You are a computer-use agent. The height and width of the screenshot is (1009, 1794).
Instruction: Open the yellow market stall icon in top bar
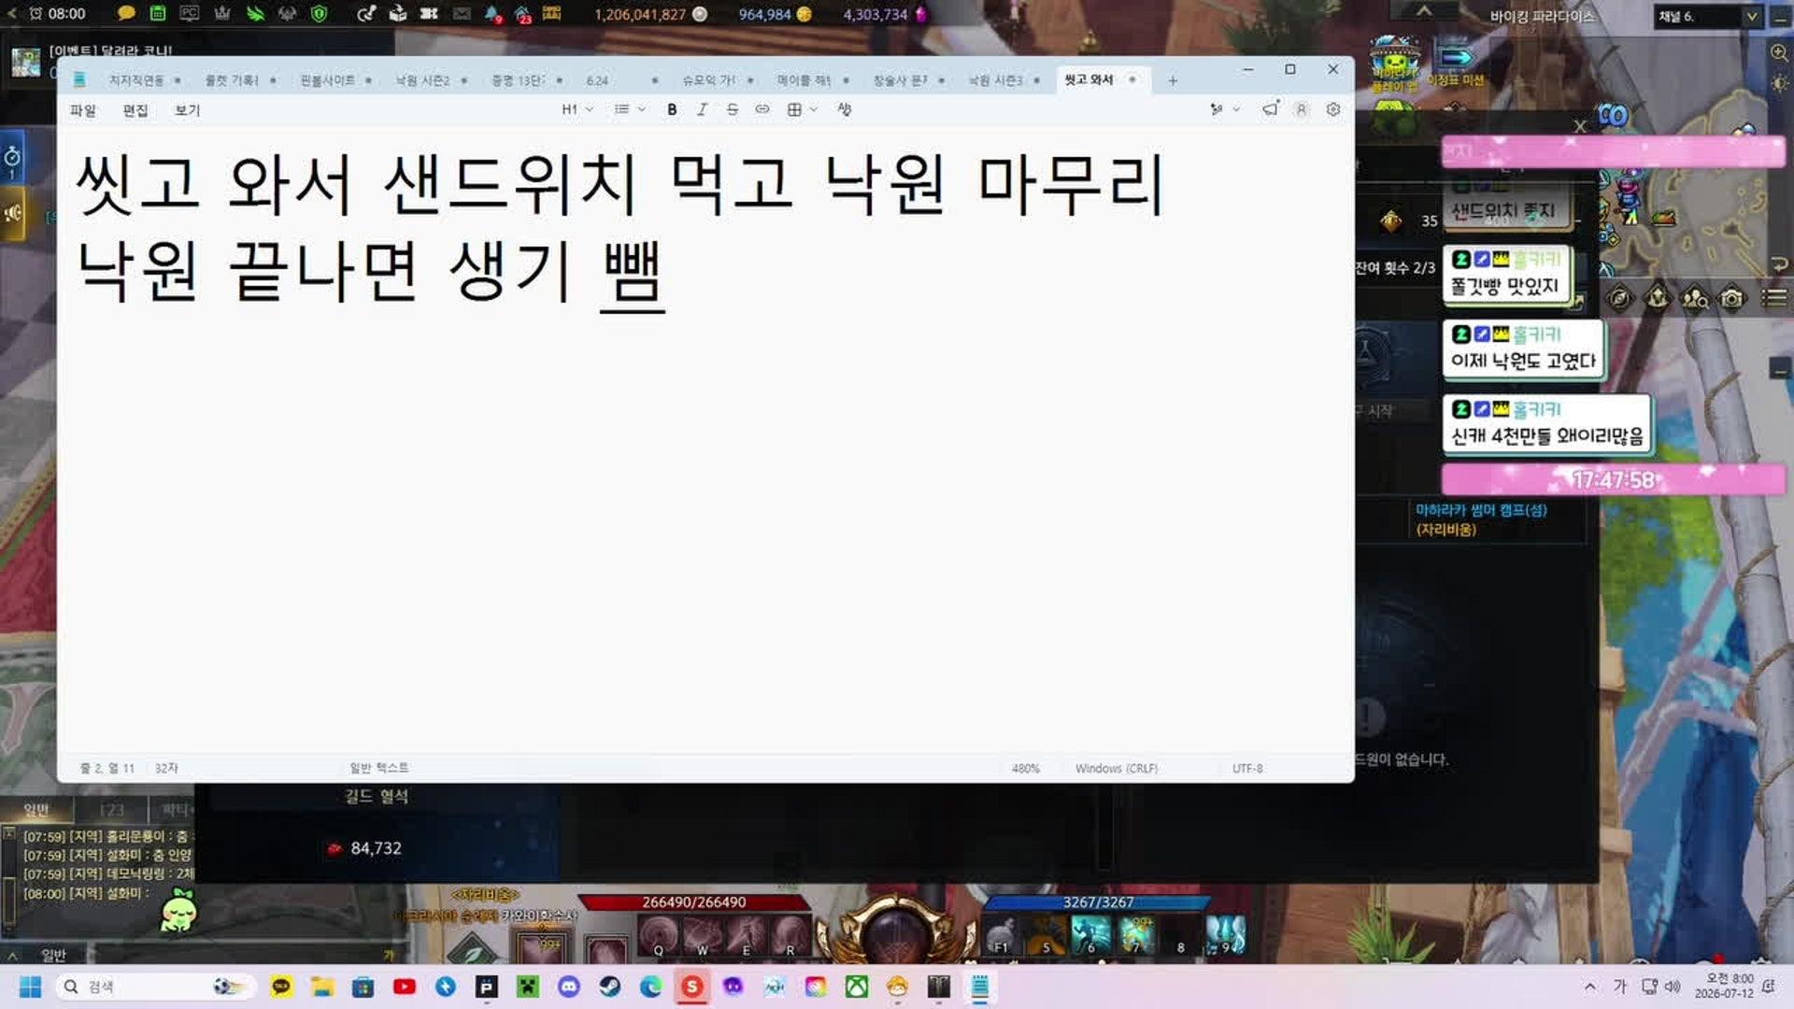click(x=552, y=13)
